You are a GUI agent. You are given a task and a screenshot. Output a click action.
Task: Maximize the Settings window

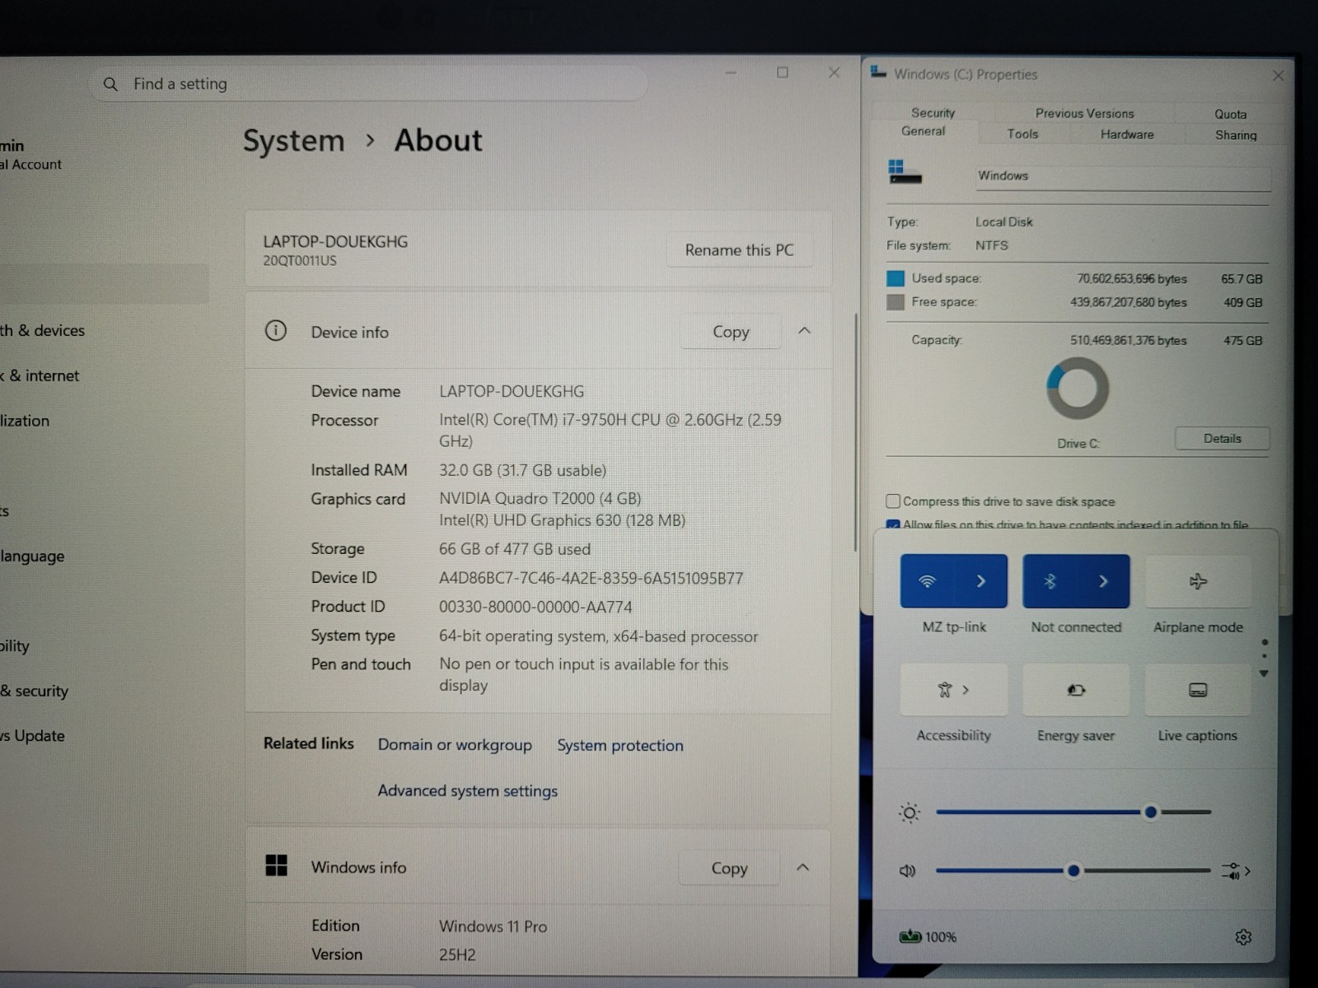783,72
